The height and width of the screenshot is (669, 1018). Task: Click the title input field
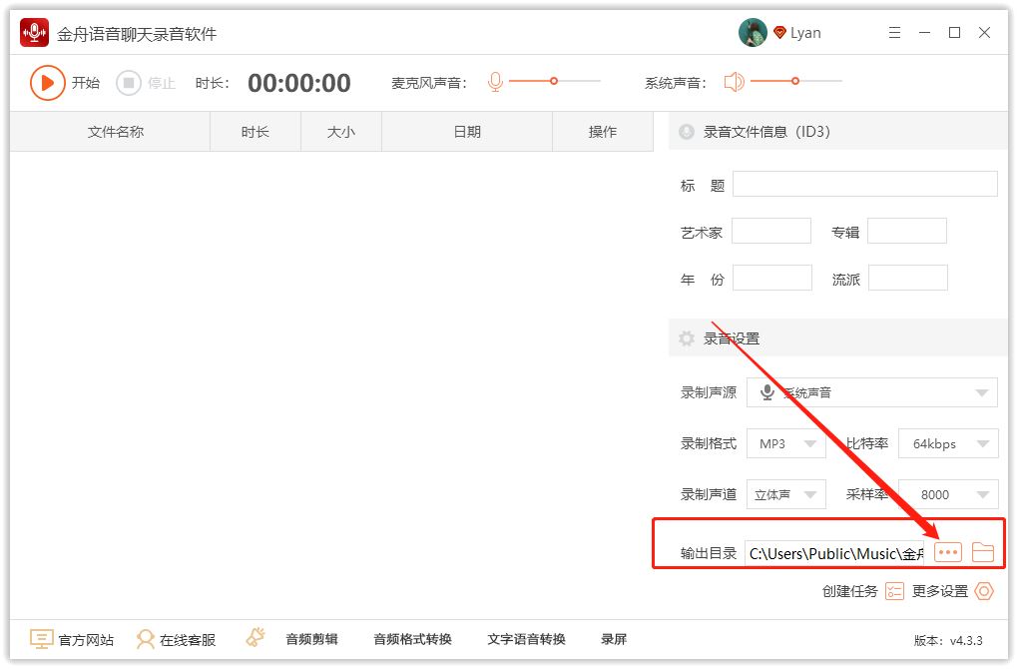(x=864, y=184)
